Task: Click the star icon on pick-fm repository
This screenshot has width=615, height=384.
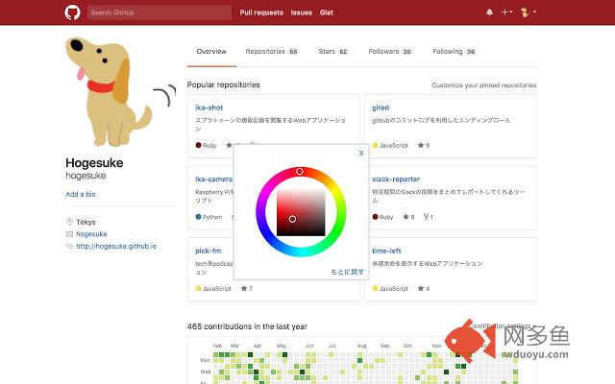Action: pos(244,288)
